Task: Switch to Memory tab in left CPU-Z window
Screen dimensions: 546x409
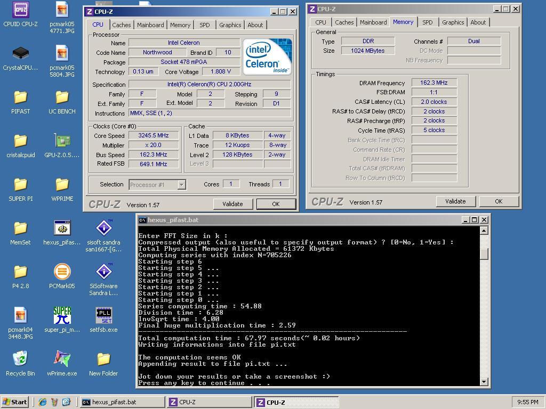Action: [180, 25]
